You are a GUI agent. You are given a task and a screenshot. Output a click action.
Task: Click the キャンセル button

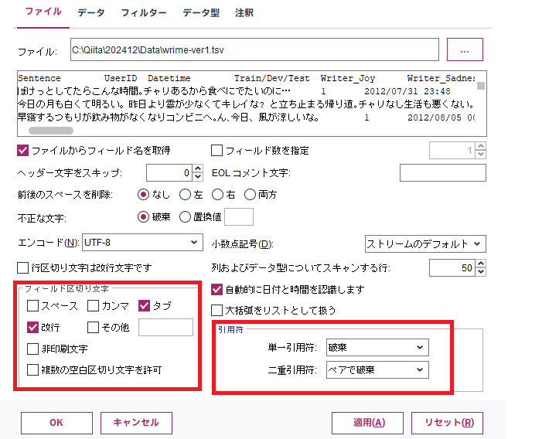[x=136, y=423]
